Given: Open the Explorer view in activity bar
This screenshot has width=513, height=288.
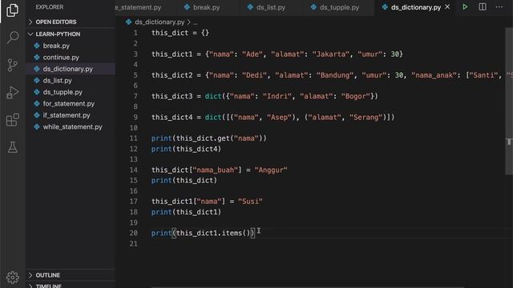Looking at the screenshot, I should tap(13, 10).
